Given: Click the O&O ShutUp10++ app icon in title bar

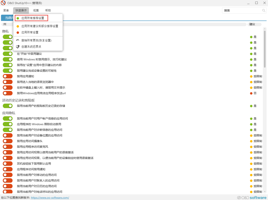Looking at the screenshot, I should [3, 3].
